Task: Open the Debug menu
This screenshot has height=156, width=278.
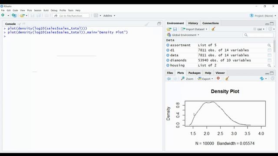Action: click(x=54, y=10)
